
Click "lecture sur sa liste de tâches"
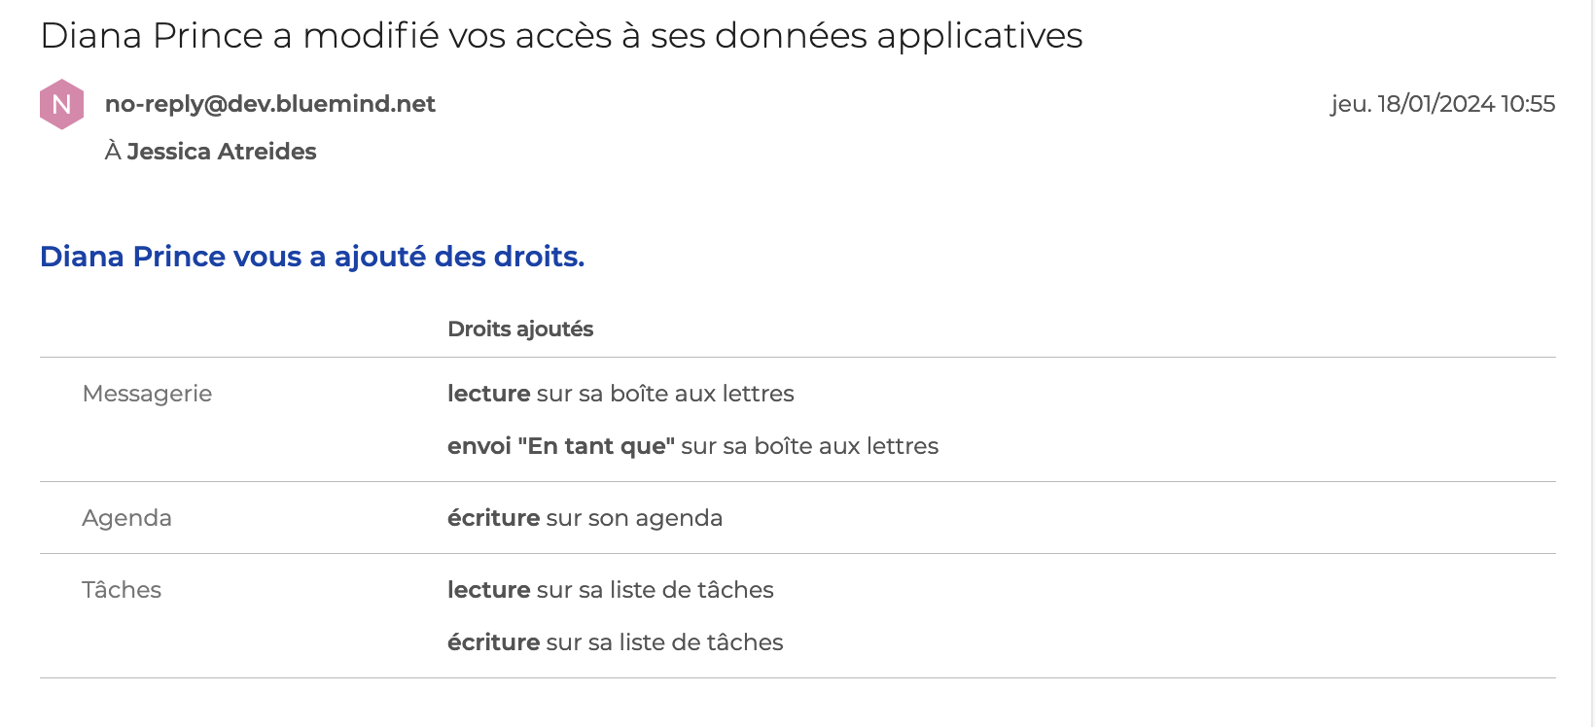click(610, 590)
